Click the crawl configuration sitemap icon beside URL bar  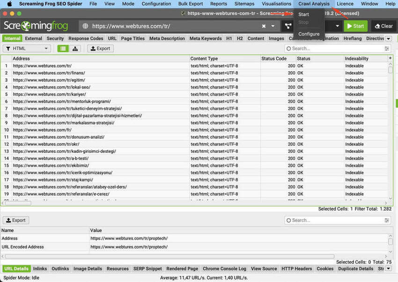click(288, 26)
